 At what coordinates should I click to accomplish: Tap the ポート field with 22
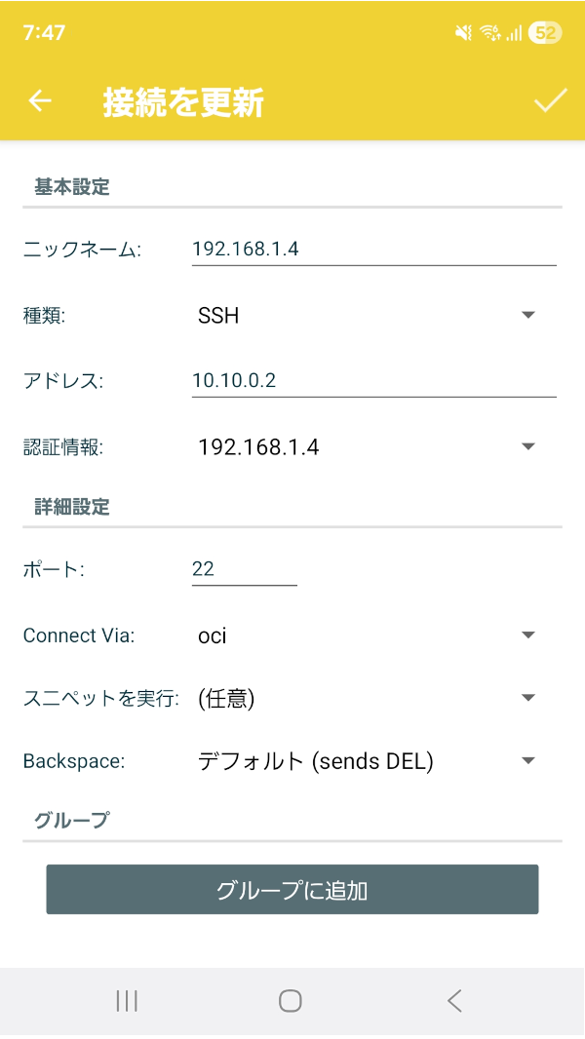point(244,570)
